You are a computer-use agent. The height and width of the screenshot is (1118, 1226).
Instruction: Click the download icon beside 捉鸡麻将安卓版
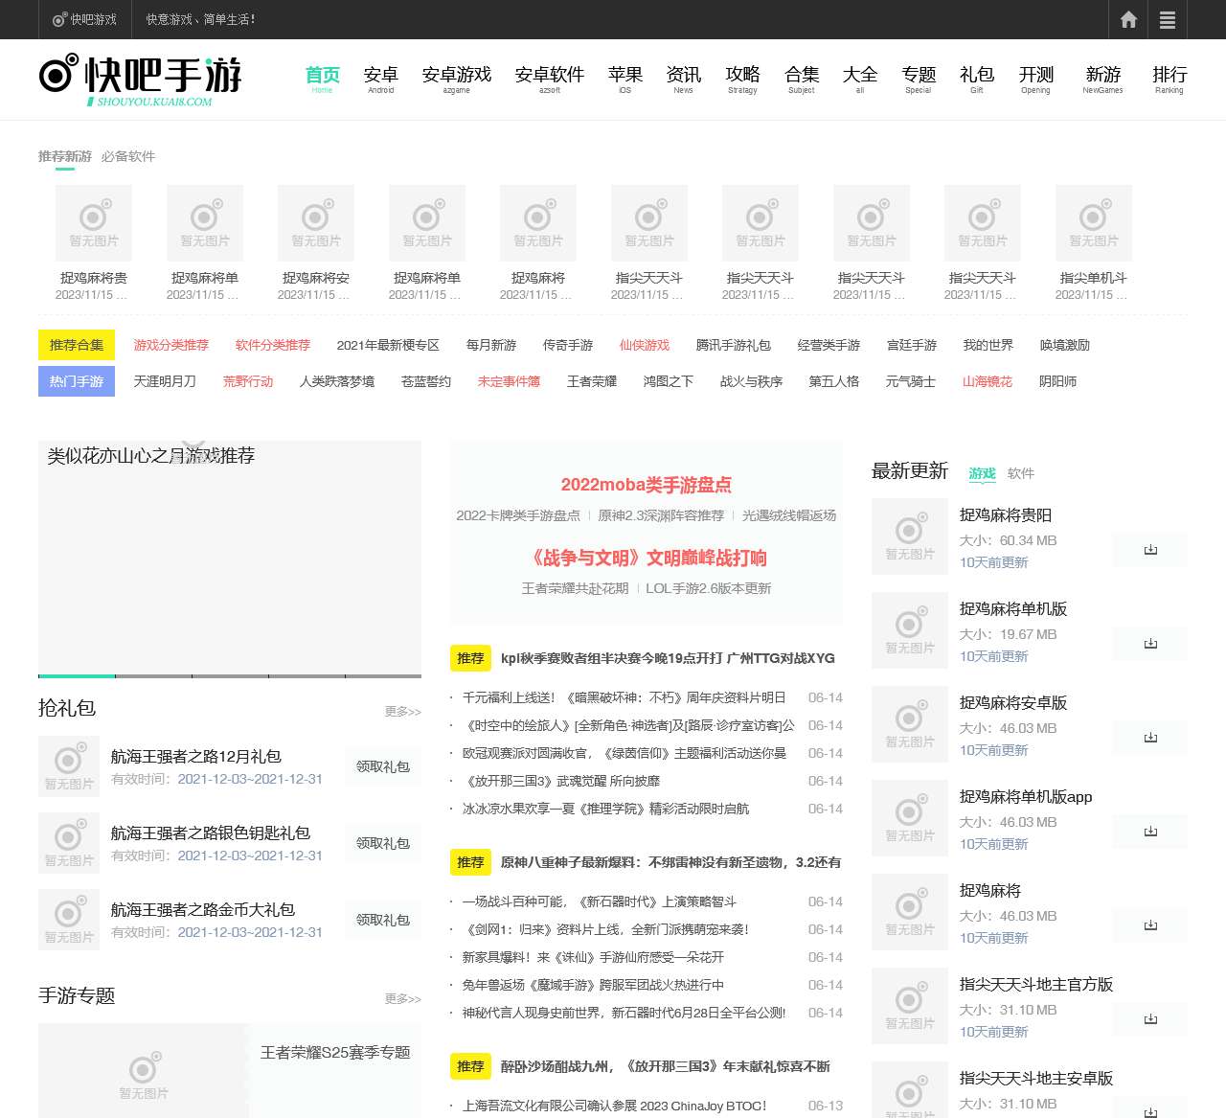coord(1149,738)
